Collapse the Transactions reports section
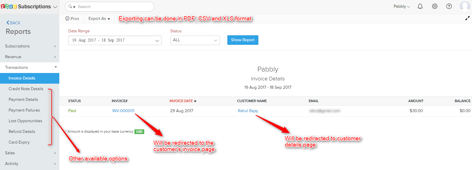Screen dimensions: 472x170 [29, 68]
